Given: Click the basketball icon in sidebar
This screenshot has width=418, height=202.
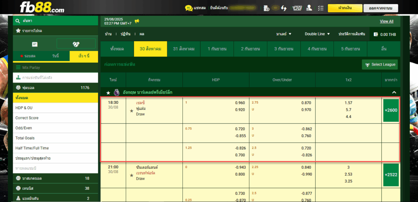Looking at the screenshot, I should pos(18,178).
